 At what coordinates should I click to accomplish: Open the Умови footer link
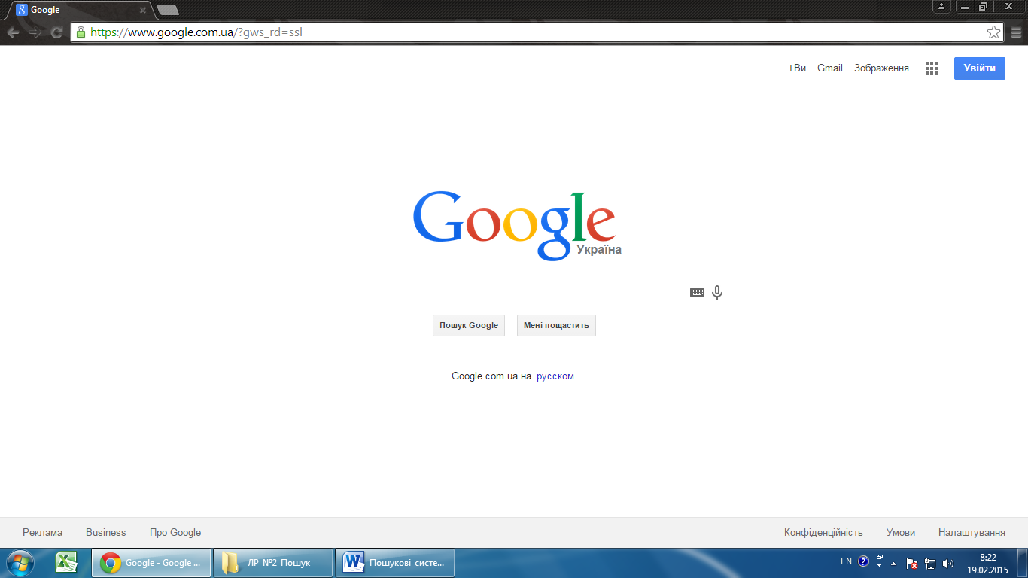(901, 532)
